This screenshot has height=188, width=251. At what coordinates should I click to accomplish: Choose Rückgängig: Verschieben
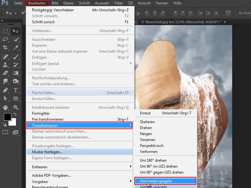(80, 10)
